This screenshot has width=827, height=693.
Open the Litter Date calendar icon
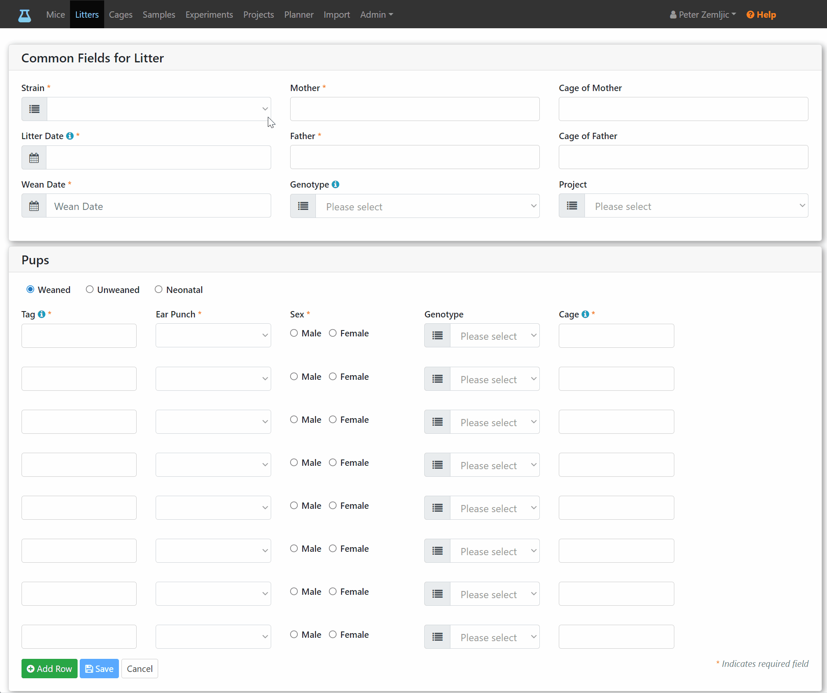click(x=34, y=158)
